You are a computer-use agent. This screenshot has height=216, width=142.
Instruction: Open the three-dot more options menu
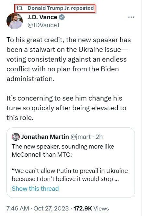coord(131,17)
